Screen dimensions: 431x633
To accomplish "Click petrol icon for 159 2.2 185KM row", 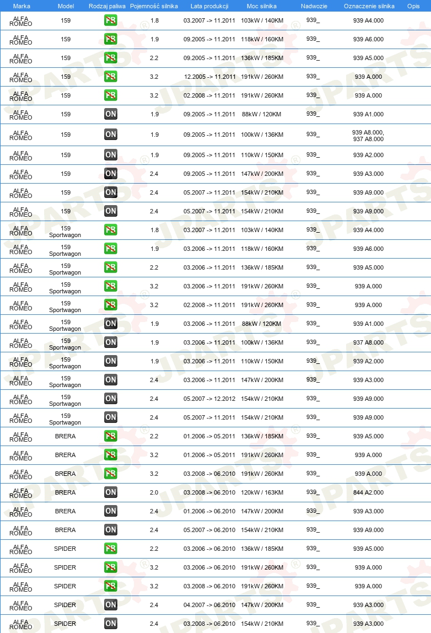I will 111,58.
